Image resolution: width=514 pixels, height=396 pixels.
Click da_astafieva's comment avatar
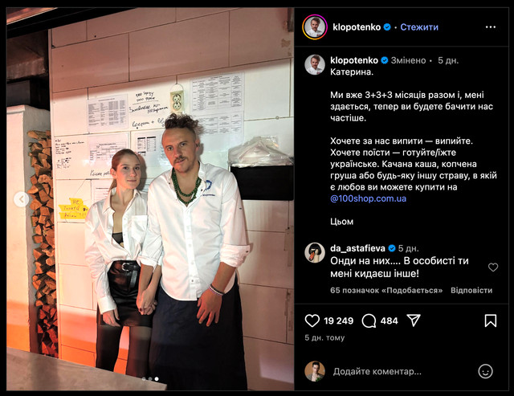315,253
